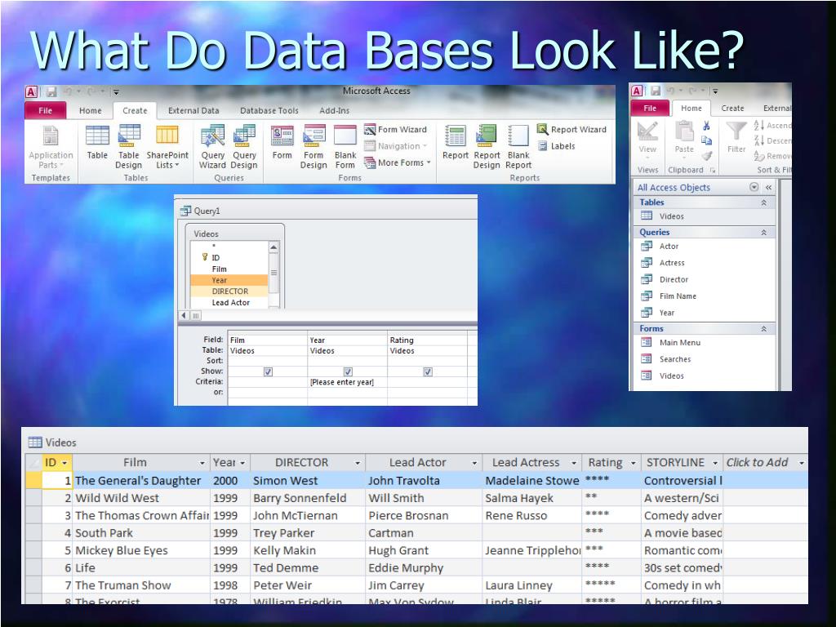Create a Blank Form
Screen dimensions: 836x627
click(345, 147)
